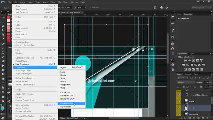The image size is (213, 120).
Task: Select the Healing Brush tool
Action: tap(3, 44)
